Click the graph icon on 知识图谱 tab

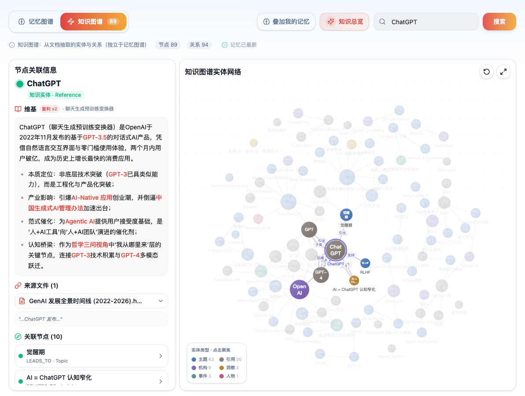[x=70, y=22]
